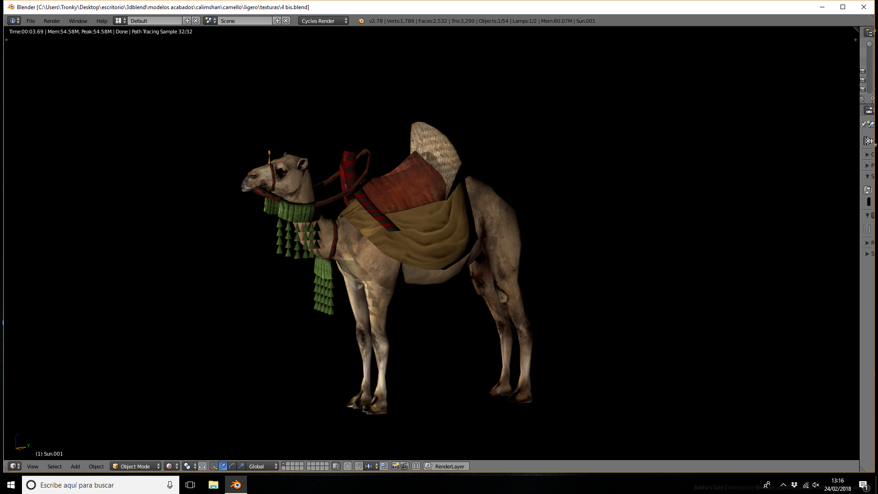Click the pause preview render icon
This screenshot has width=878, height=494.
click(x=416, y=466)
